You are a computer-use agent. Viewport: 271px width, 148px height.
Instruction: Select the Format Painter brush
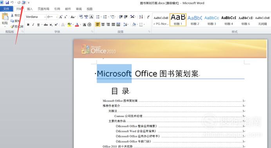pos(12,26)
